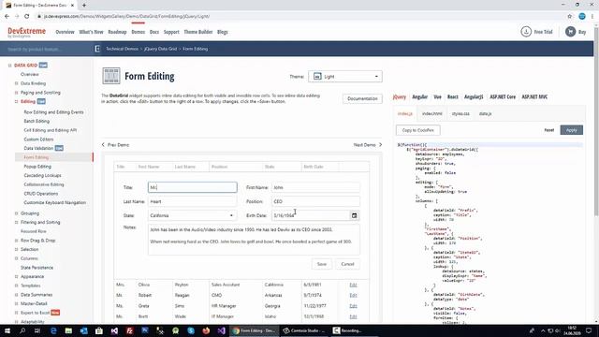599x337 pixels.
Task: Go to Prev Demo arrow
Action: tap(103, 145)
